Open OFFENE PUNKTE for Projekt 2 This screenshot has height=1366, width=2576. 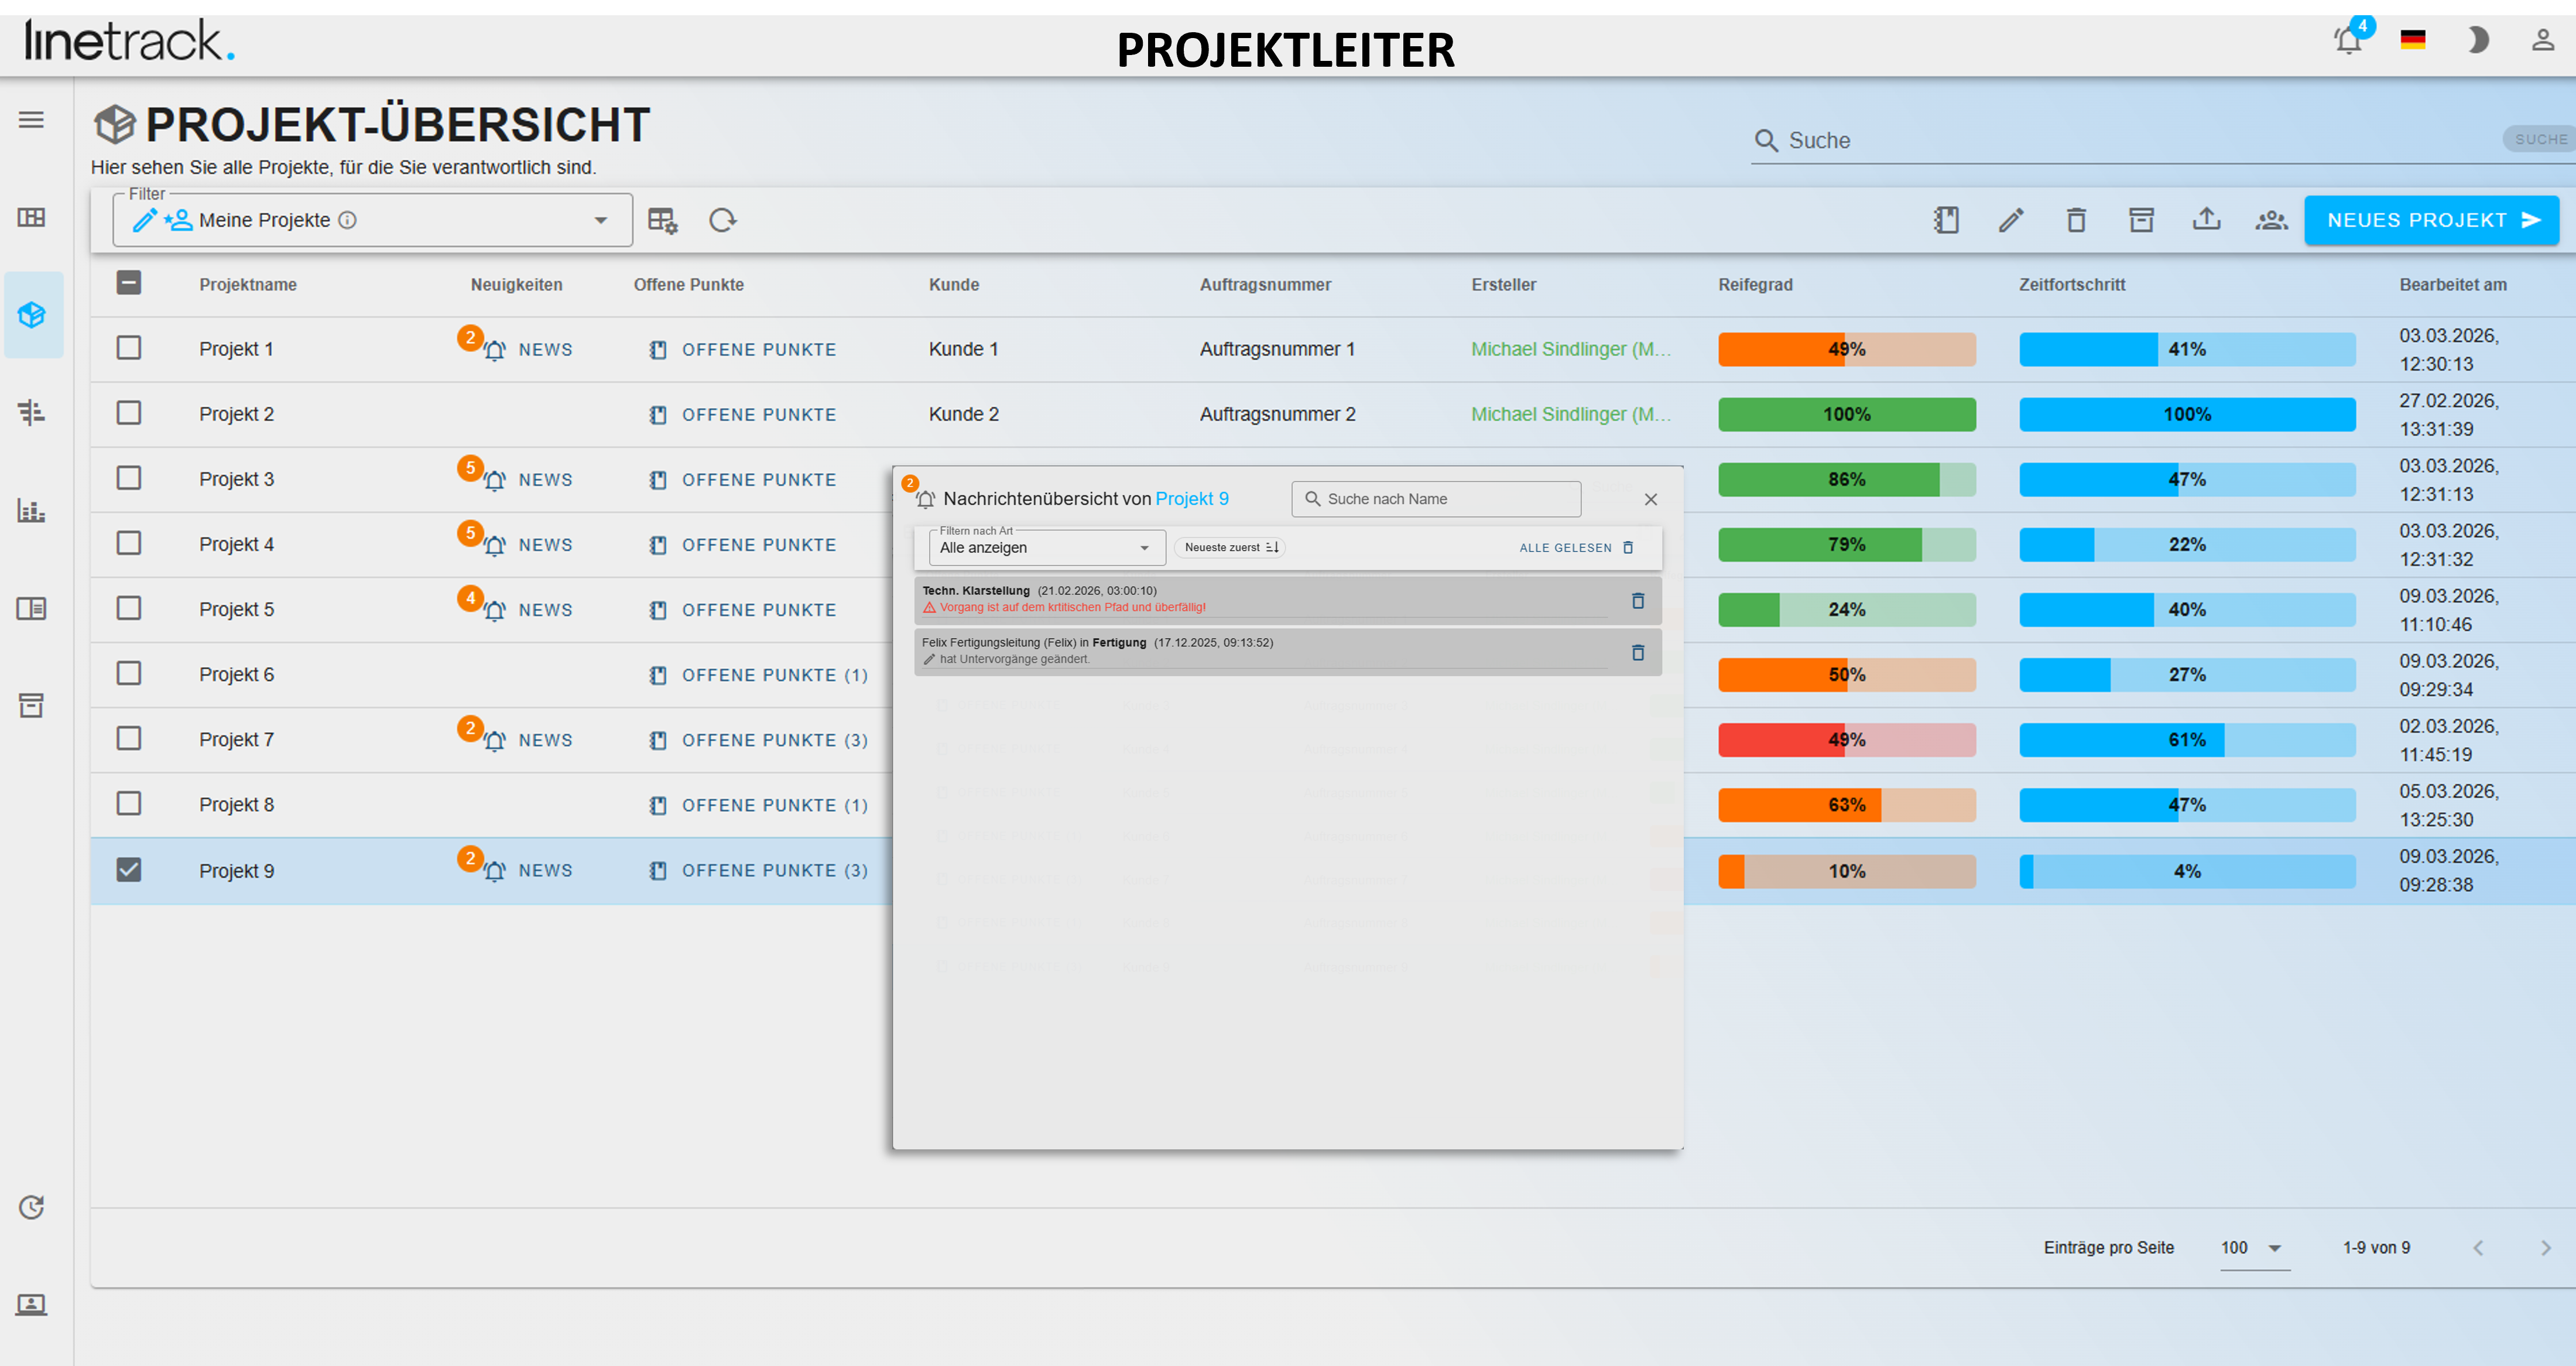(x=742, y=414)
